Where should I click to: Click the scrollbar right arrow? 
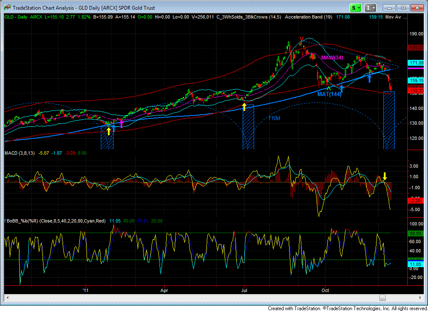click(420, 298)
